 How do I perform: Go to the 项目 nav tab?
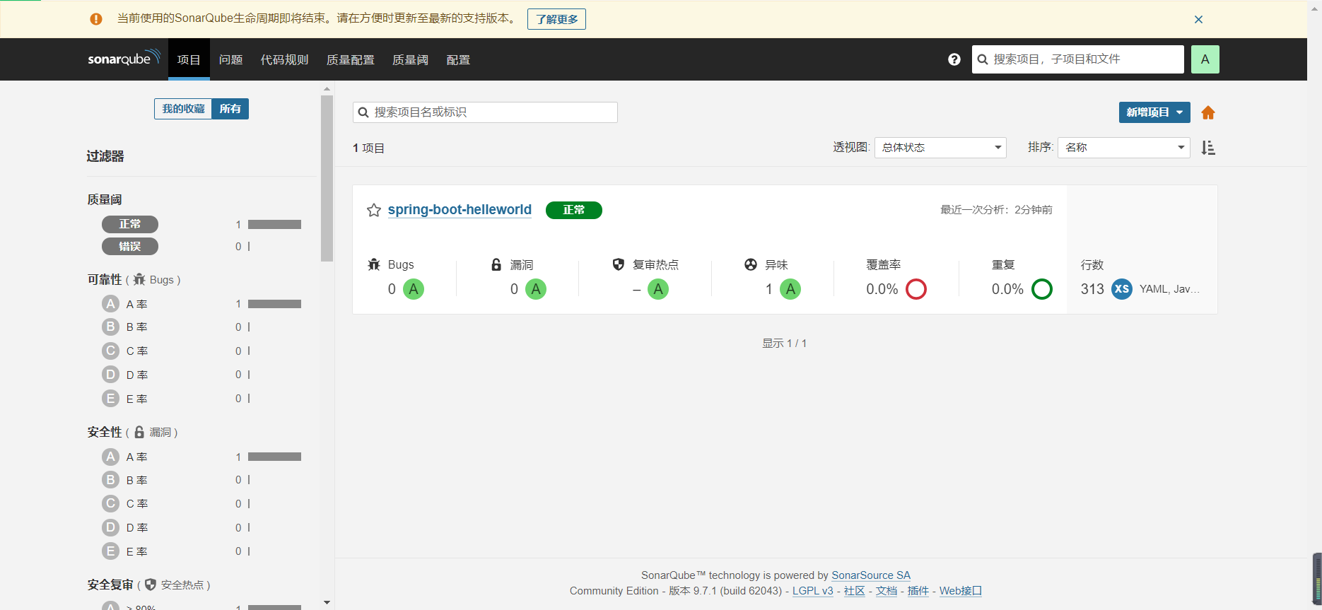pyautogui.click(x=189, y=59)
